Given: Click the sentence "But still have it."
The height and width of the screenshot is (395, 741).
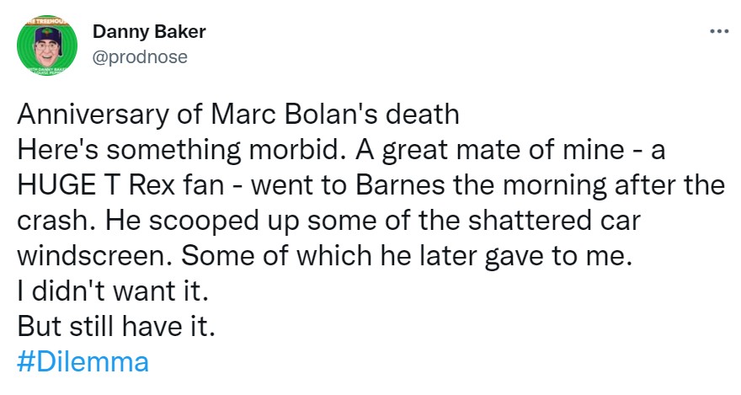Looking at the screenshot, I should 116,327.
